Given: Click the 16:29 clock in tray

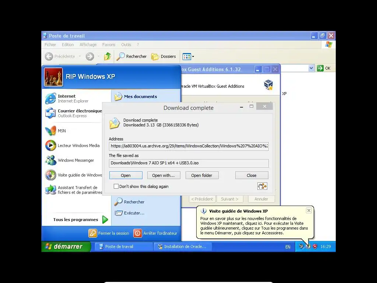Looking at the screenshot, I should (x=325, y=247).
